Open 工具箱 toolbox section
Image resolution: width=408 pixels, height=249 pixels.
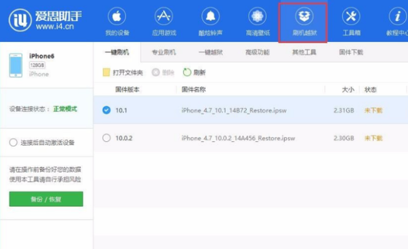pyautogui.click(x=352, y=22)
